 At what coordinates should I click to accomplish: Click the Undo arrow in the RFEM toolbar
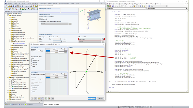point(26,6)
